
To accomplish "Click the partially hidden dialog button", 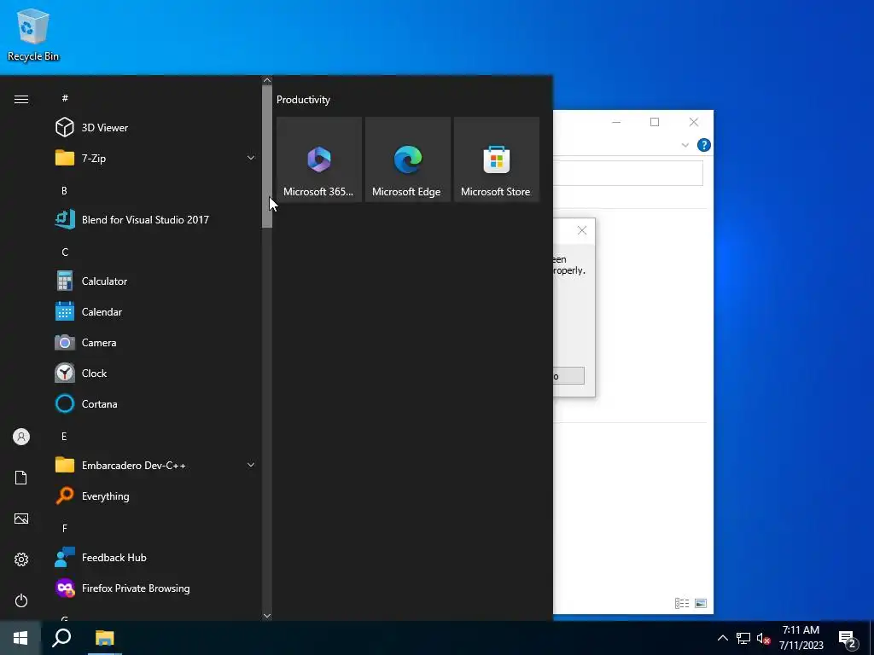I will tap(568, 376).
